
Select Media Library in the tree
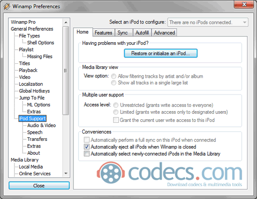click(25, 160)
